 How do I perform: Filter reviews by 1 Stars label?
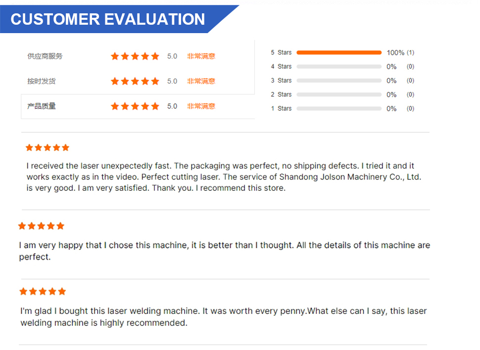[x=281, y=109]
